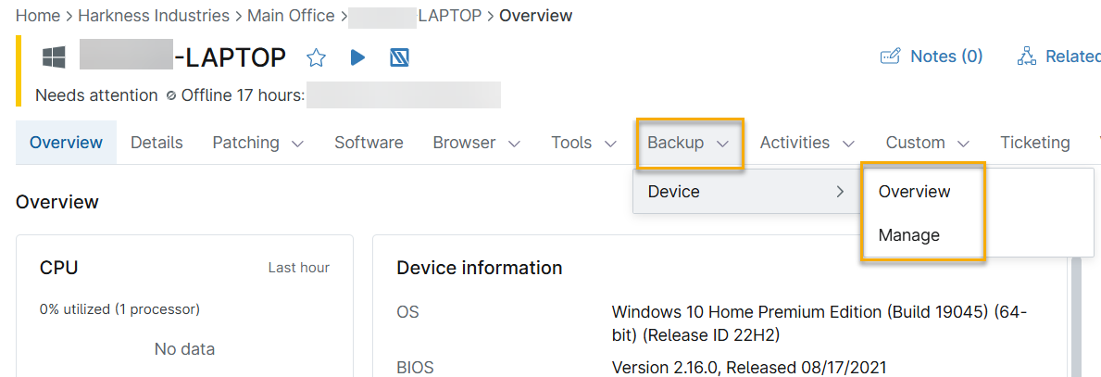The height and width of the screenshot is (377, 1101).
Task: Switch to the Details tab
Action: pyautogui.click(x=156, y=143)
